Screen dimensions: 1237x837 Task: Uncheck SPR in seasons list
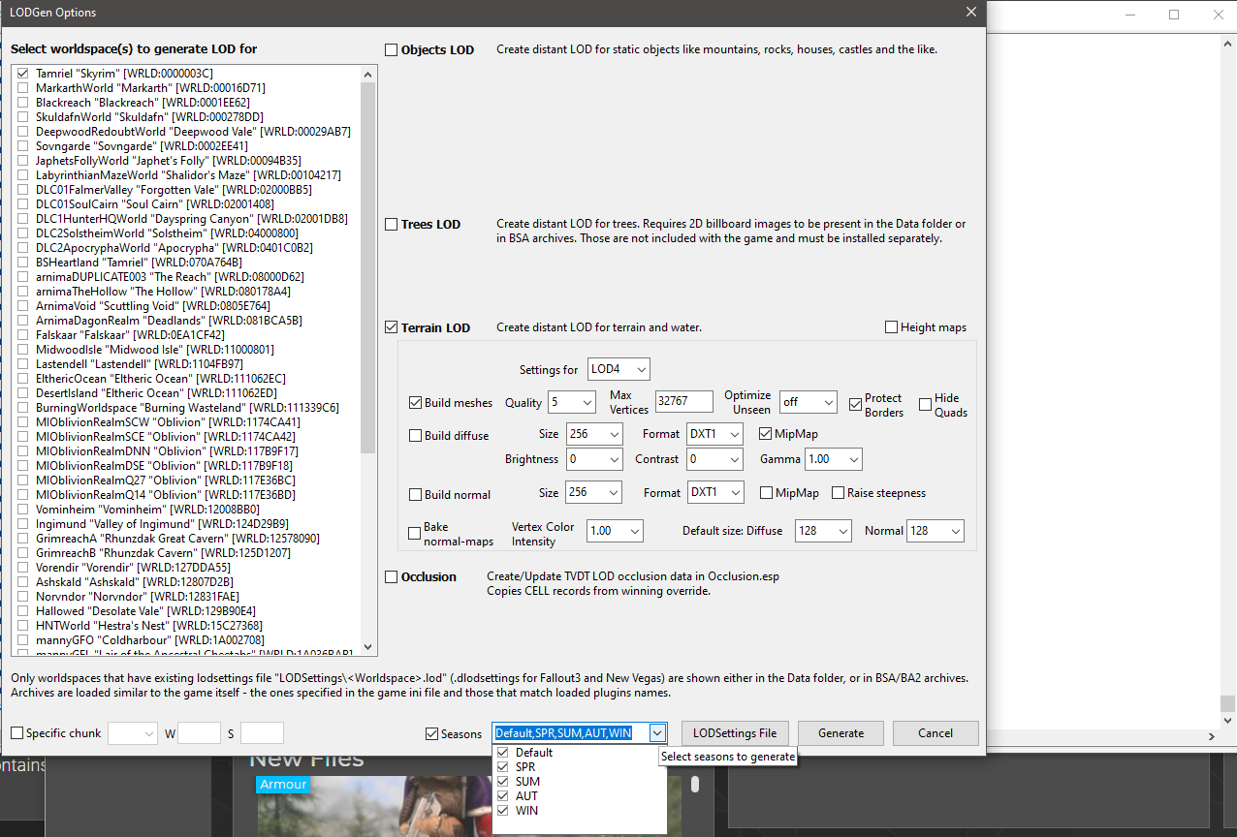(502, 767)
